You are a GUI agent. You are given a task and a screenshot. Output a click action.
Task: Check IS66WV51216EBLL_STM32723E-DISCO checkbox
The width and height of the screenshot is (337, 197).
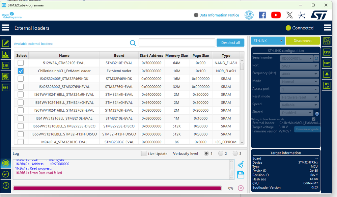tap(21, 126)
